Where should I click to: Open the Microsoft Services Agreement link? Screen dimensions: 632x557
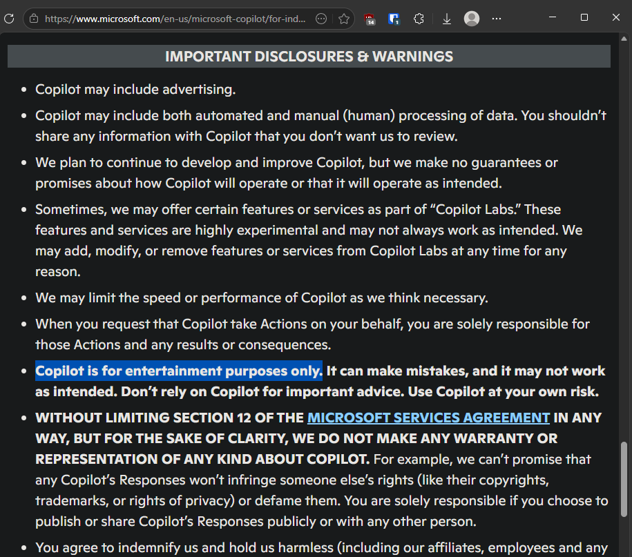[428, 418]
